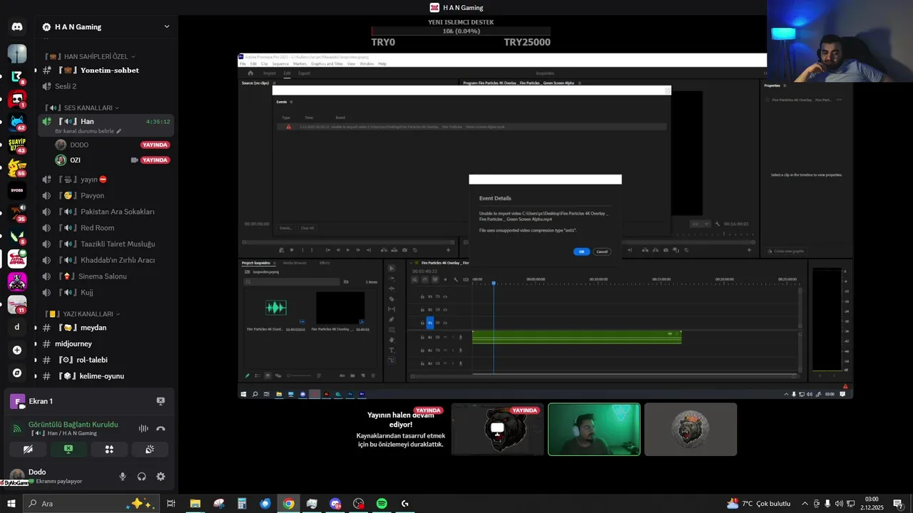Mute microphone next to Dodo
Screen dimensions: 913x513
click(123, 477)
